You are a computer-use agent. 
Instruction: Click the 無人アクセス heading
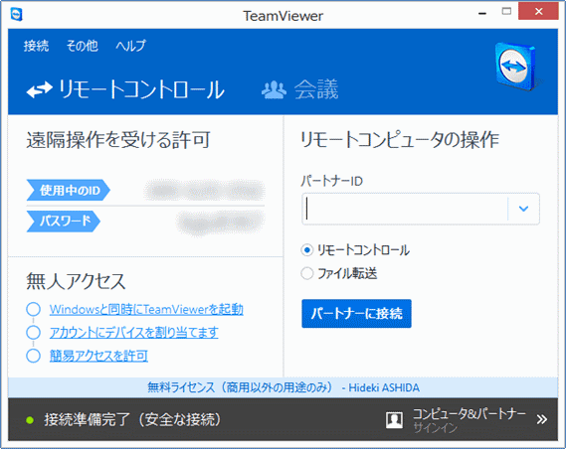tap(76, 281)
